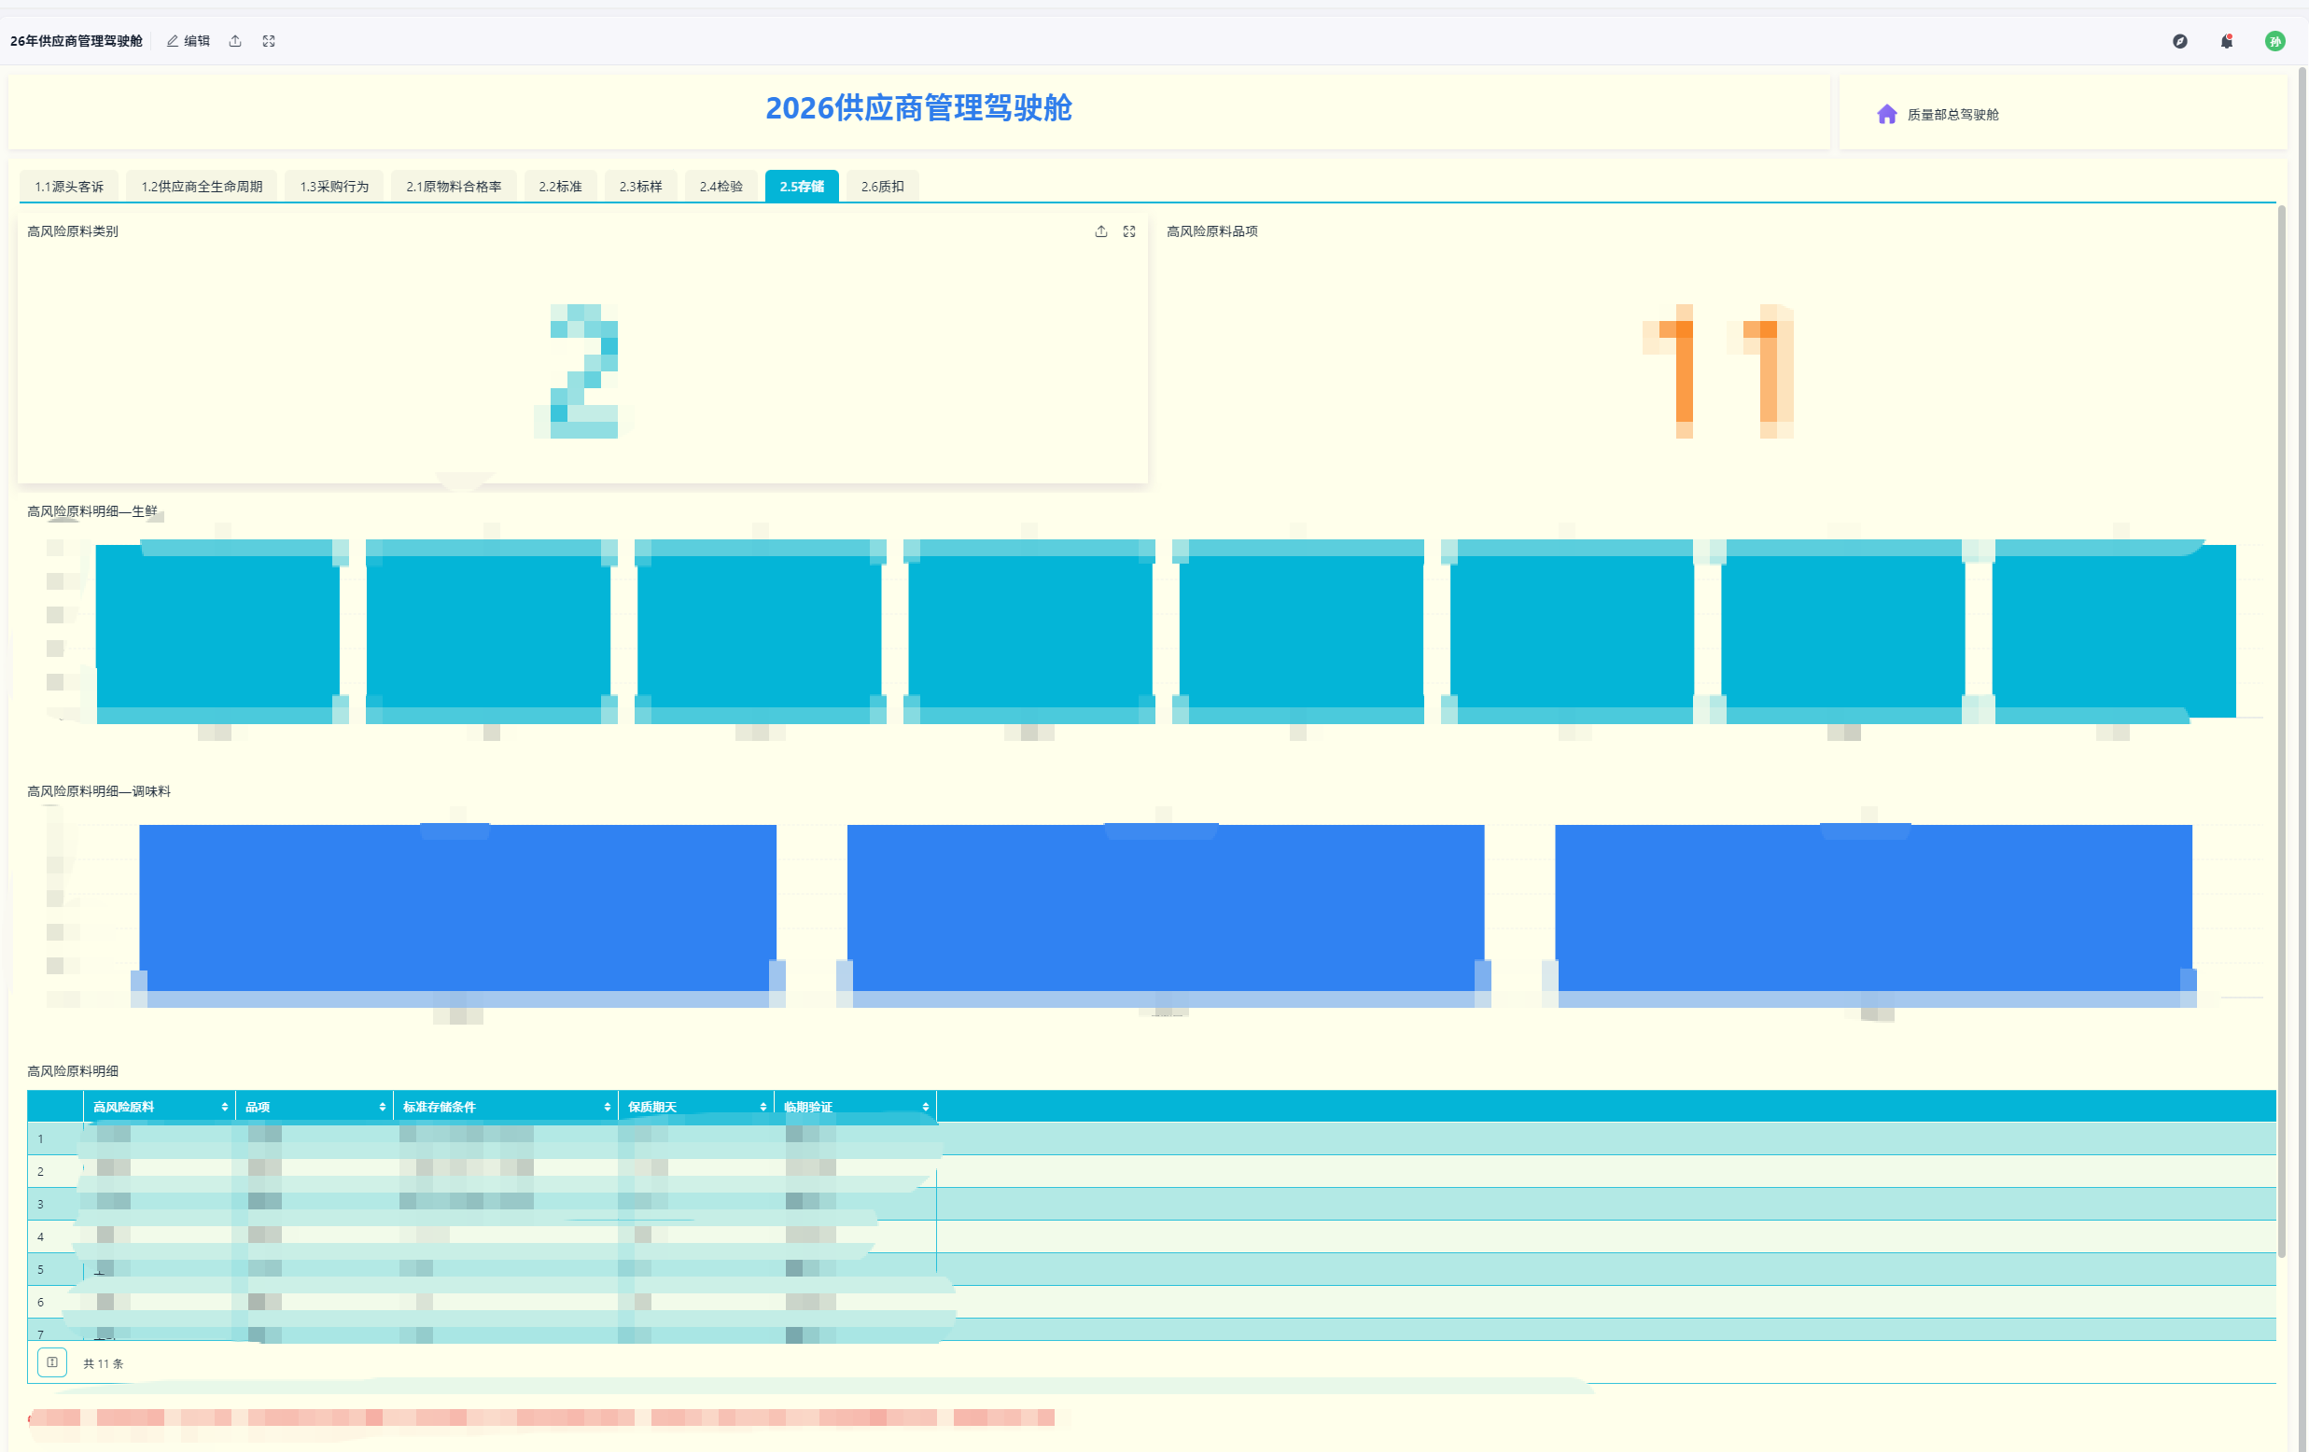
Task: Click the edit pencil icon in header
Action: click(173, 41)
